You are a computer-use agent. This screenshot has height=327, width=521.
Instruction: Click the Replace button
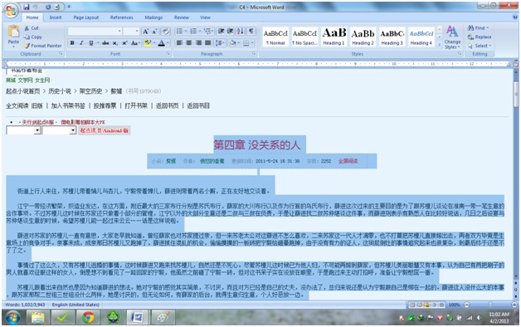(480, 37)
